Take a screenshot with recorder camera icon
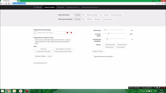 click(157, 88)
